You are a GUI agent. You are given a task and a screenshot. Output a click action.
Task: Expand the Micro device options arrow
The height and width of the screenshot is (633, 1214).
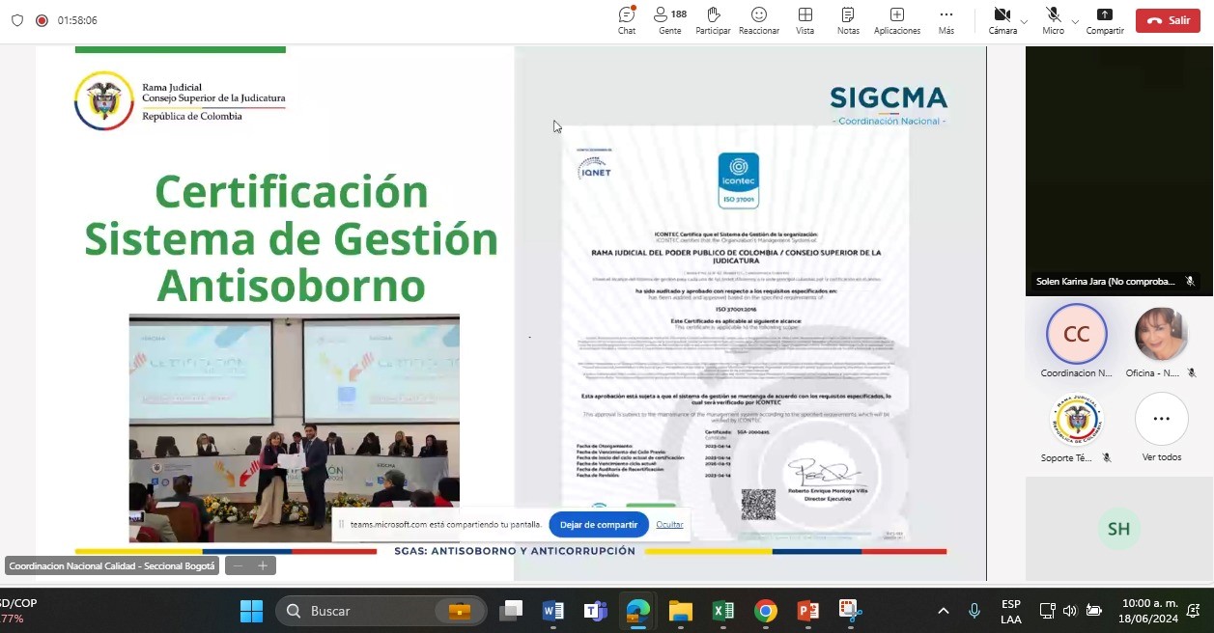[1075, 20]
